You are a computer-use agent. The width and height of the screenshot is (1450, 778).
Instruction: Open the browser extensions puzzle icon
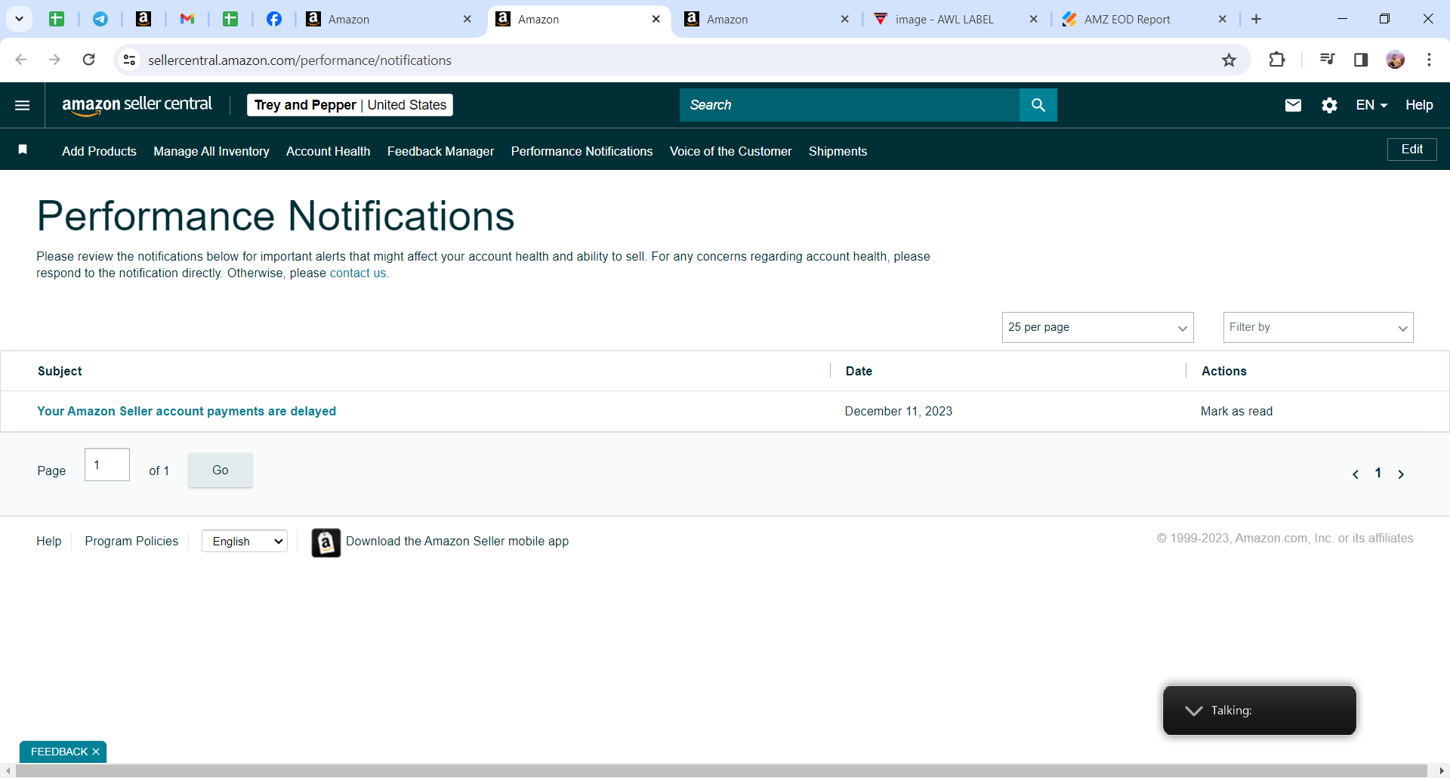(x=1277, y=60)
